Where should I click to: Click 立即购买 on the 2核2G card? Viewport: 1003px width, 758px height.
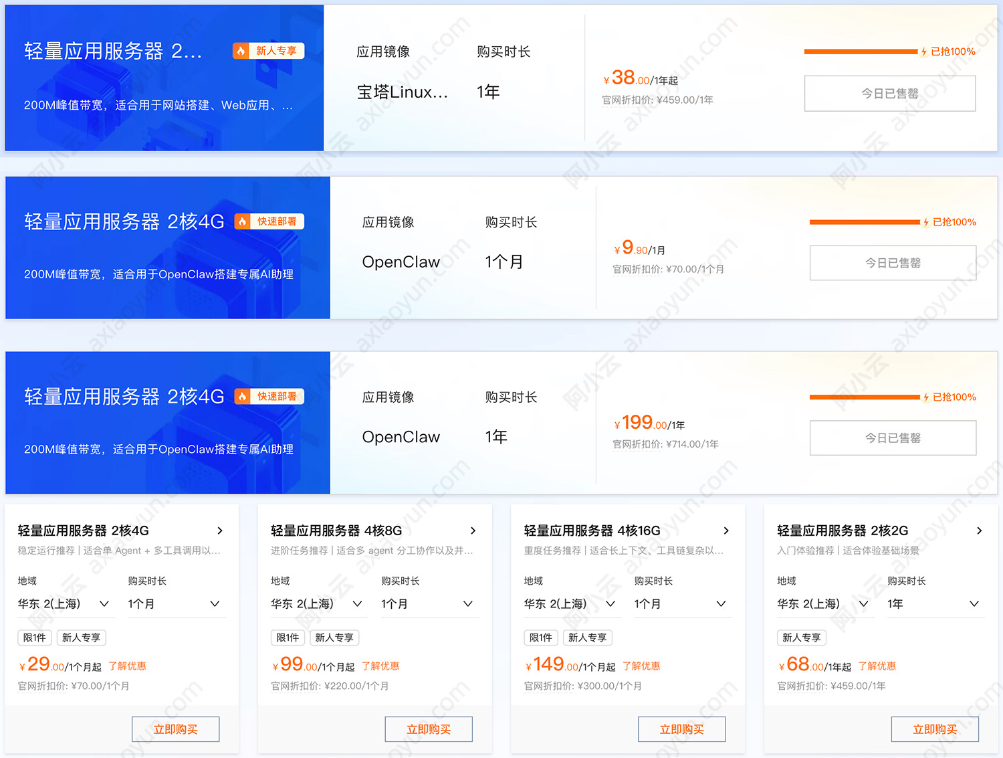(x=934, y=729)
